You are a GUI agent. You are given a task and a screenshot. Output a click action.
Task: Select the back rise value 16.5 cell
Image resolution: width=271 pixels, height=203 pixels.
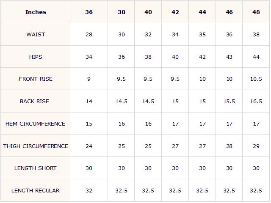point(256,101)
